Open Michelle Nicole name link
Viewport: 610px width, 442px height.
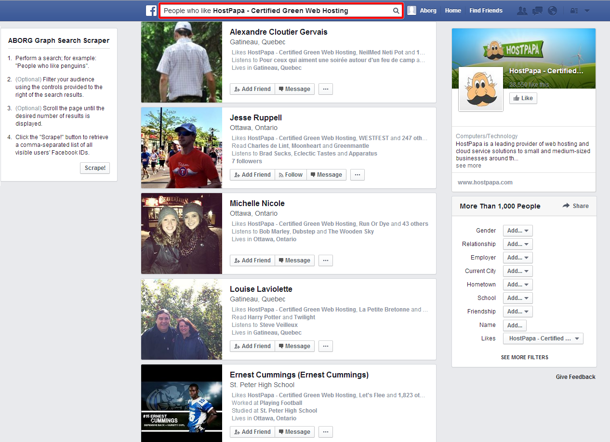(x=257, y=204)
